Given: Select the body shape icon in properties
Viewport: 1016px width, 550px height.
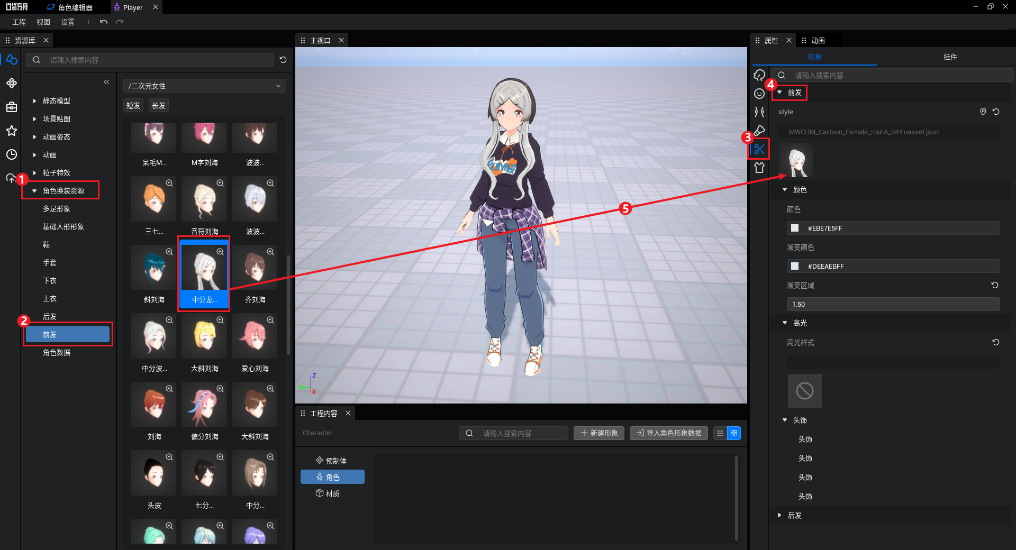Looking at the screenshot, I should [759, 112].
